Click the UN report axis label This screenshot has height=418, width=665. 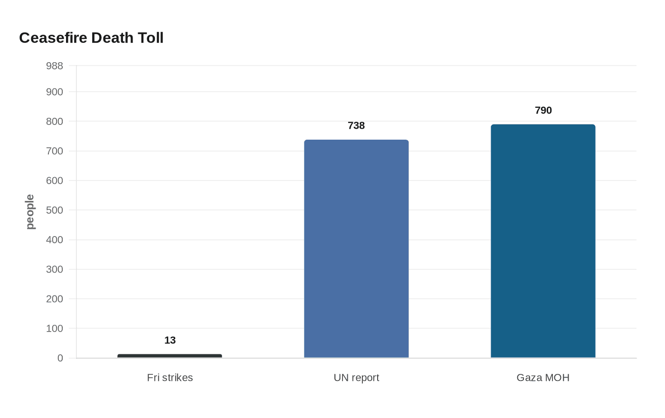click(356, 378)
